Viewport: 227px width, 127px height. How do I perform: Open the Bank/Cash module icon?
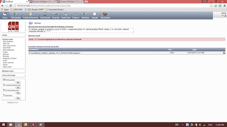[x=66, y=14]
